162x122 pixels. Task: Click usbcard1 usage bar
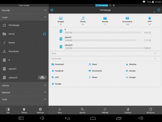(108, 48)
